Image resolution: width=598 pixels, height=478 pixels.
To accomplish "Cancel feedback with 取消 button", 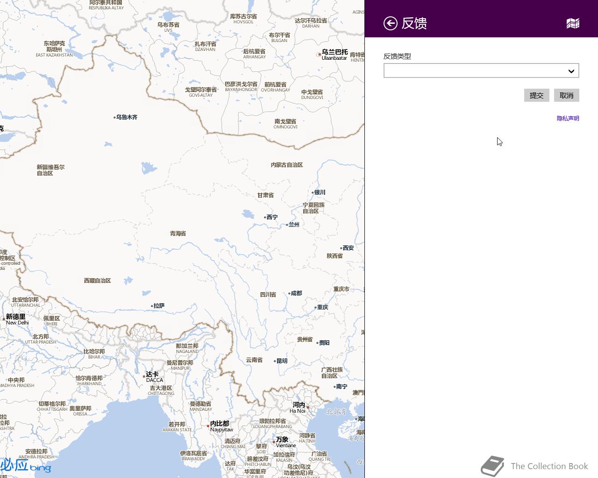I will click(566, 95).
